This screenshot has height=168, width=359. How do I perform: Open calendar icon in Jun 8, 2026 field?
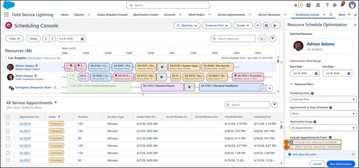82,39
